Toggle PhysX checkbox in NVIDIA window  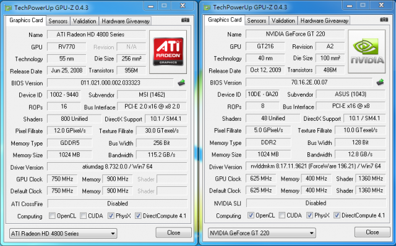(x=309, y=215)
